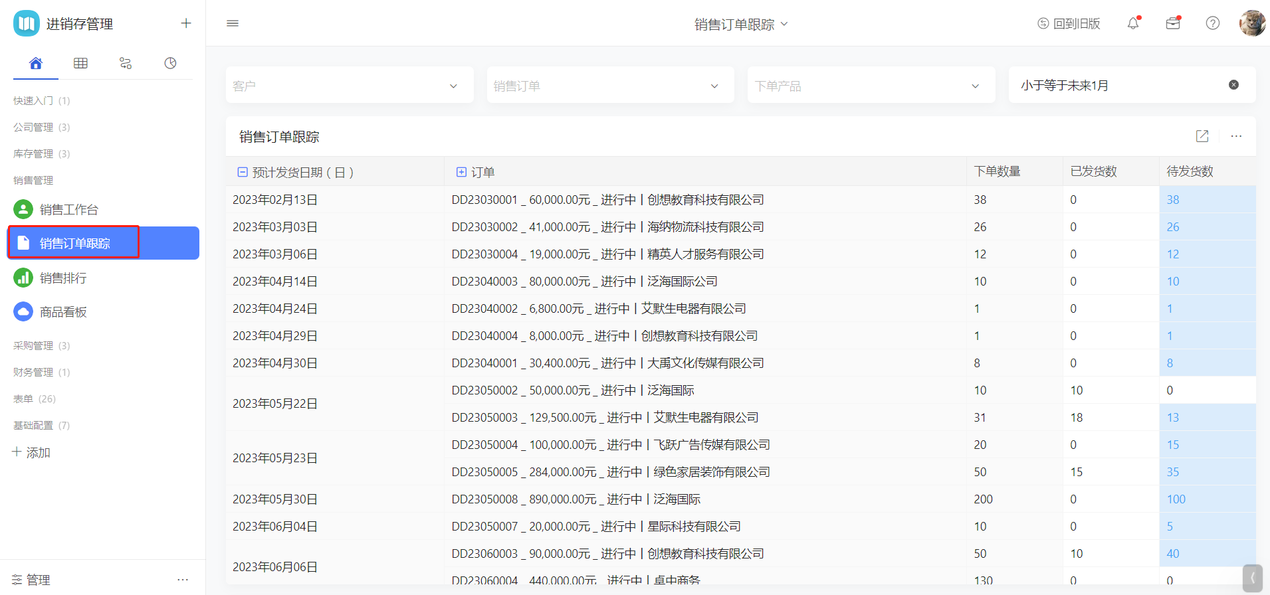Click the 小于等于未来1月 date filter field
The width and height of the screenshot is (1270, 595).
[1132, 85]
